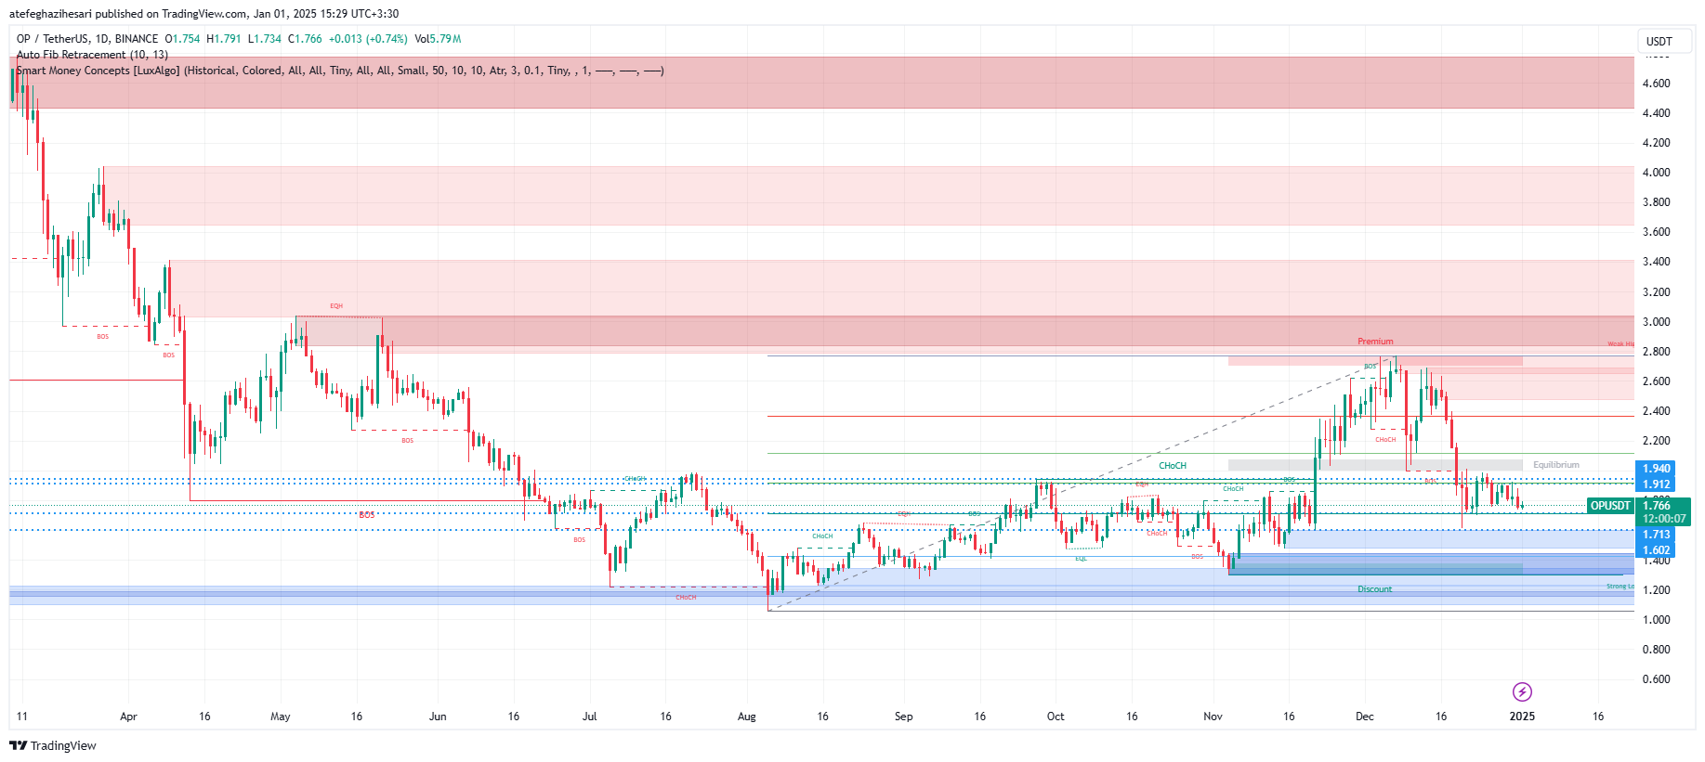1705x762 pixels.
Task: Click the H1.791 high price value
Action: (223, 39)
